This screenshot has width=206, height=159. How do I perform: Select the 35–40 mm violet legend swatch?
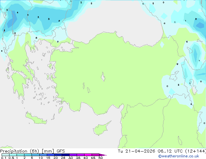tap(80, 155)
